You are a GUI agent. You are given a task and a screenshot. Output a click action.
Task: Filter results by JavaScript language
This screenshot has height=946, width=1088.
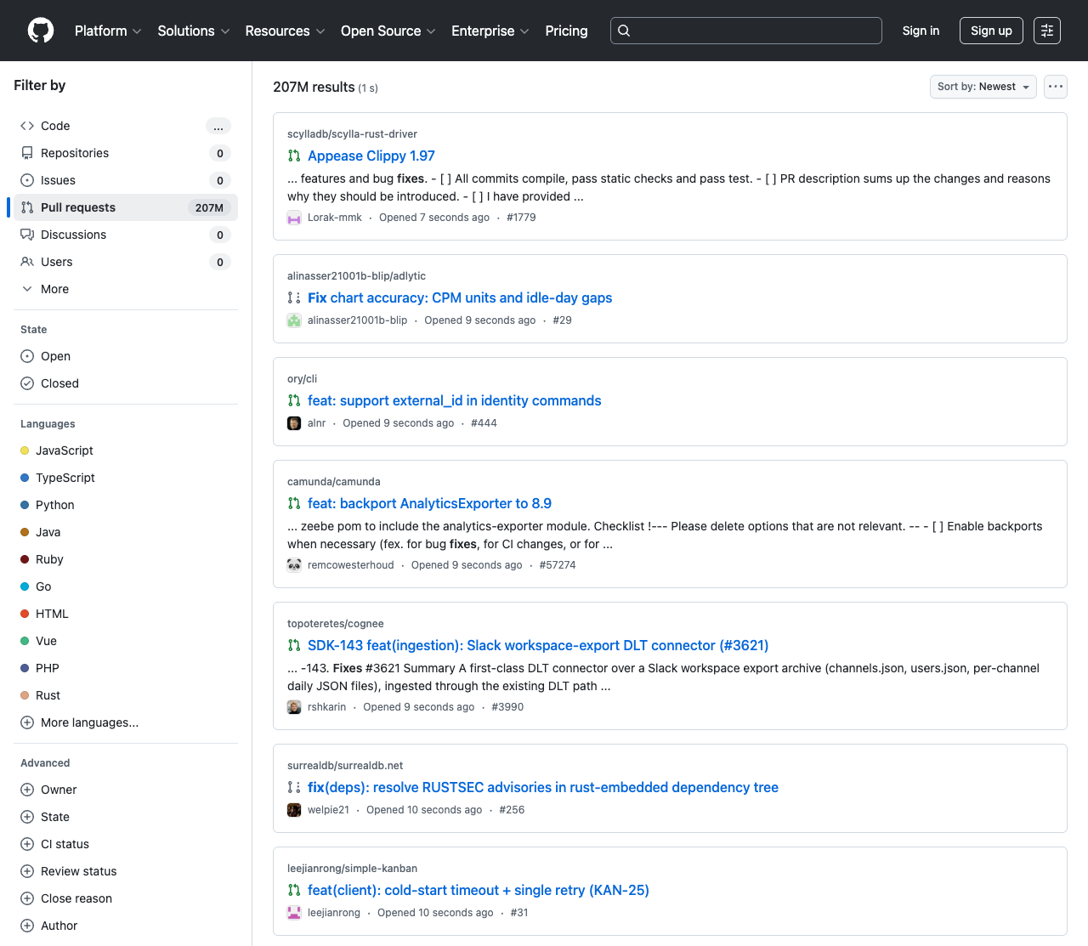pyautogui.click(x=126, y=450)
